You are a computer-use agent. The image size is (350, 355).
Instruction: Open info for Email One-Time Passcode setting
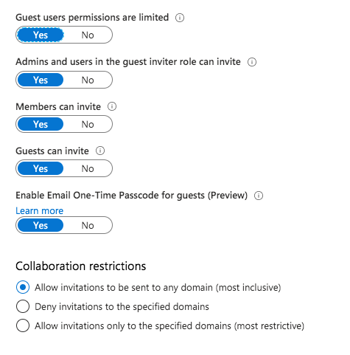point(259,196)
